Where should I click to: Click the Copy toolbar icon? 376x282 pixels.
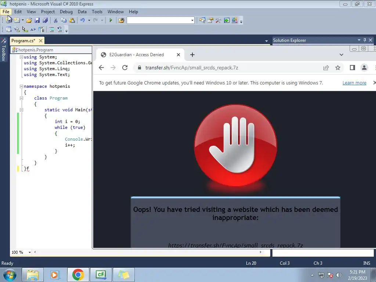click(64, 21)
